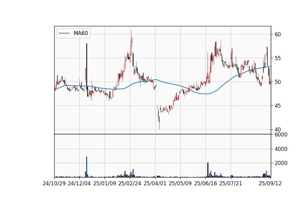Click the 25/02/24 date label
The width and height of the screenshot is (301, 216).
pyautogui.click(x=130, y=183)
